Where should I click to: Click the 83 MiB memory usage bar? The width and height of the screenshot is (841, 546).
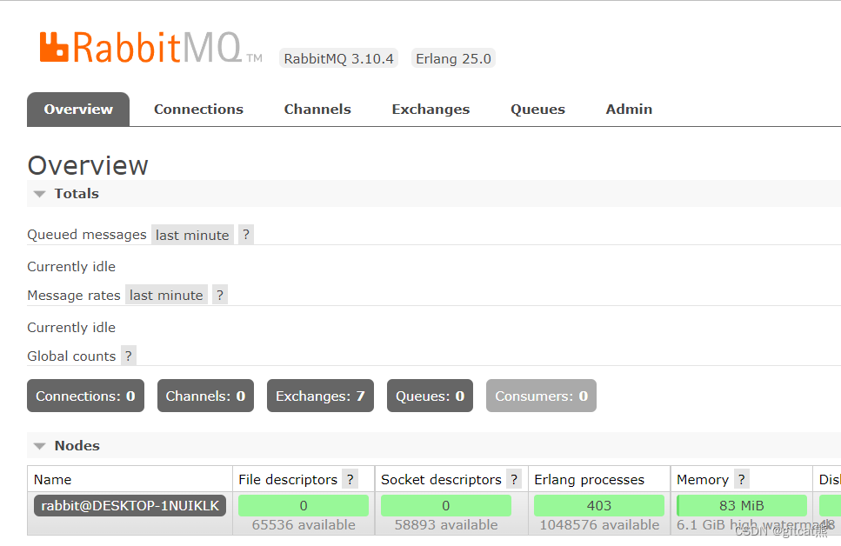tap(741, 505)
